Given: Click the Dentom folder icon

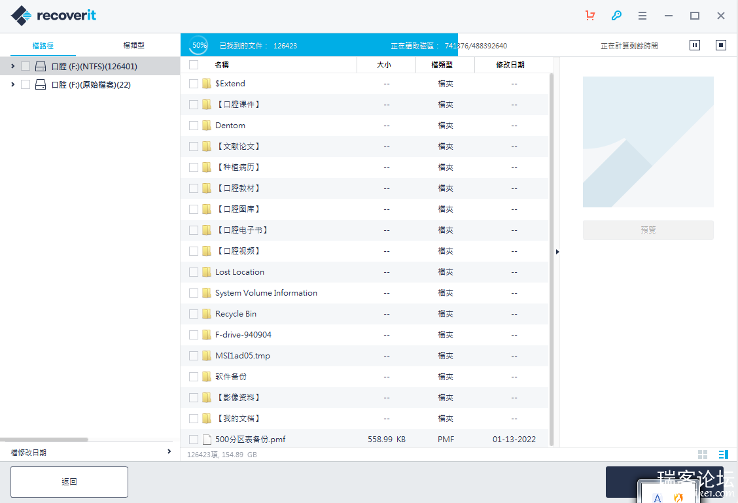Looking at the screenshot, I should point(207,126).
